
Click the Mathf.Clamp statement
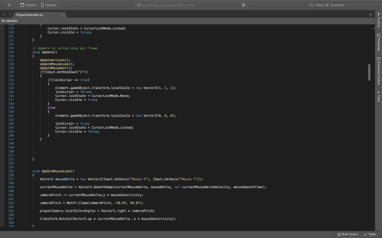click(x=92, y=203)
